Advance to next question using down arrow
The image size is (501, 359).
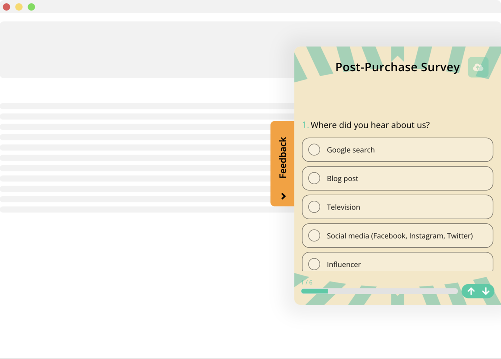[485, 291]
